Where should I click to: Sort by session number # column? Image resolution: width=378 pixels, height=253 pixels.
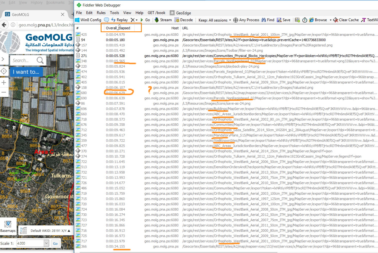[77, 28]
